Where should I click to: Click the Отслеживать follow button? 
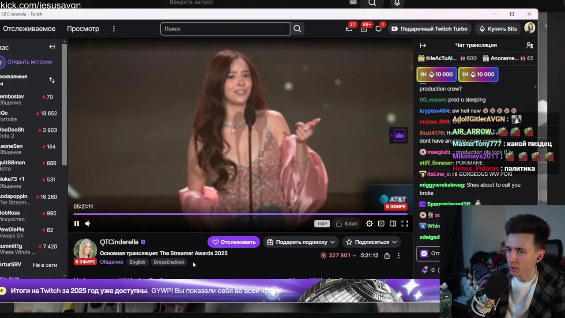(234, 242)
